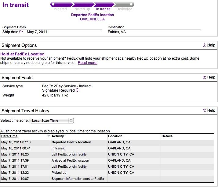Open Help link for Shipment Options

click(211, 45)
